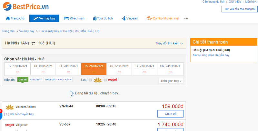258x131 pixels.
Task: Open the Liên hệ dropdown in header
Action: [x=251, y=2]
